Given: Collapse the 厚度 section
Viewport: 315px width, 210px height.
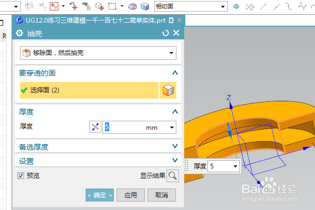Looking at the screenshot, I should click(175, 111).
